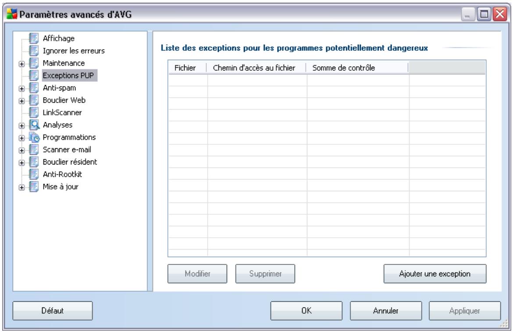Screen dimensions: 513x332
Task: Select Ignorer les erreurs label
Action: (x=74, y=51)
